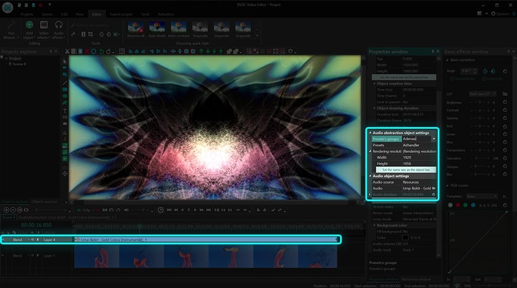The image size is (517, 288).
Task: Open the LUT dropdown
Action: (x=483, y=94)
